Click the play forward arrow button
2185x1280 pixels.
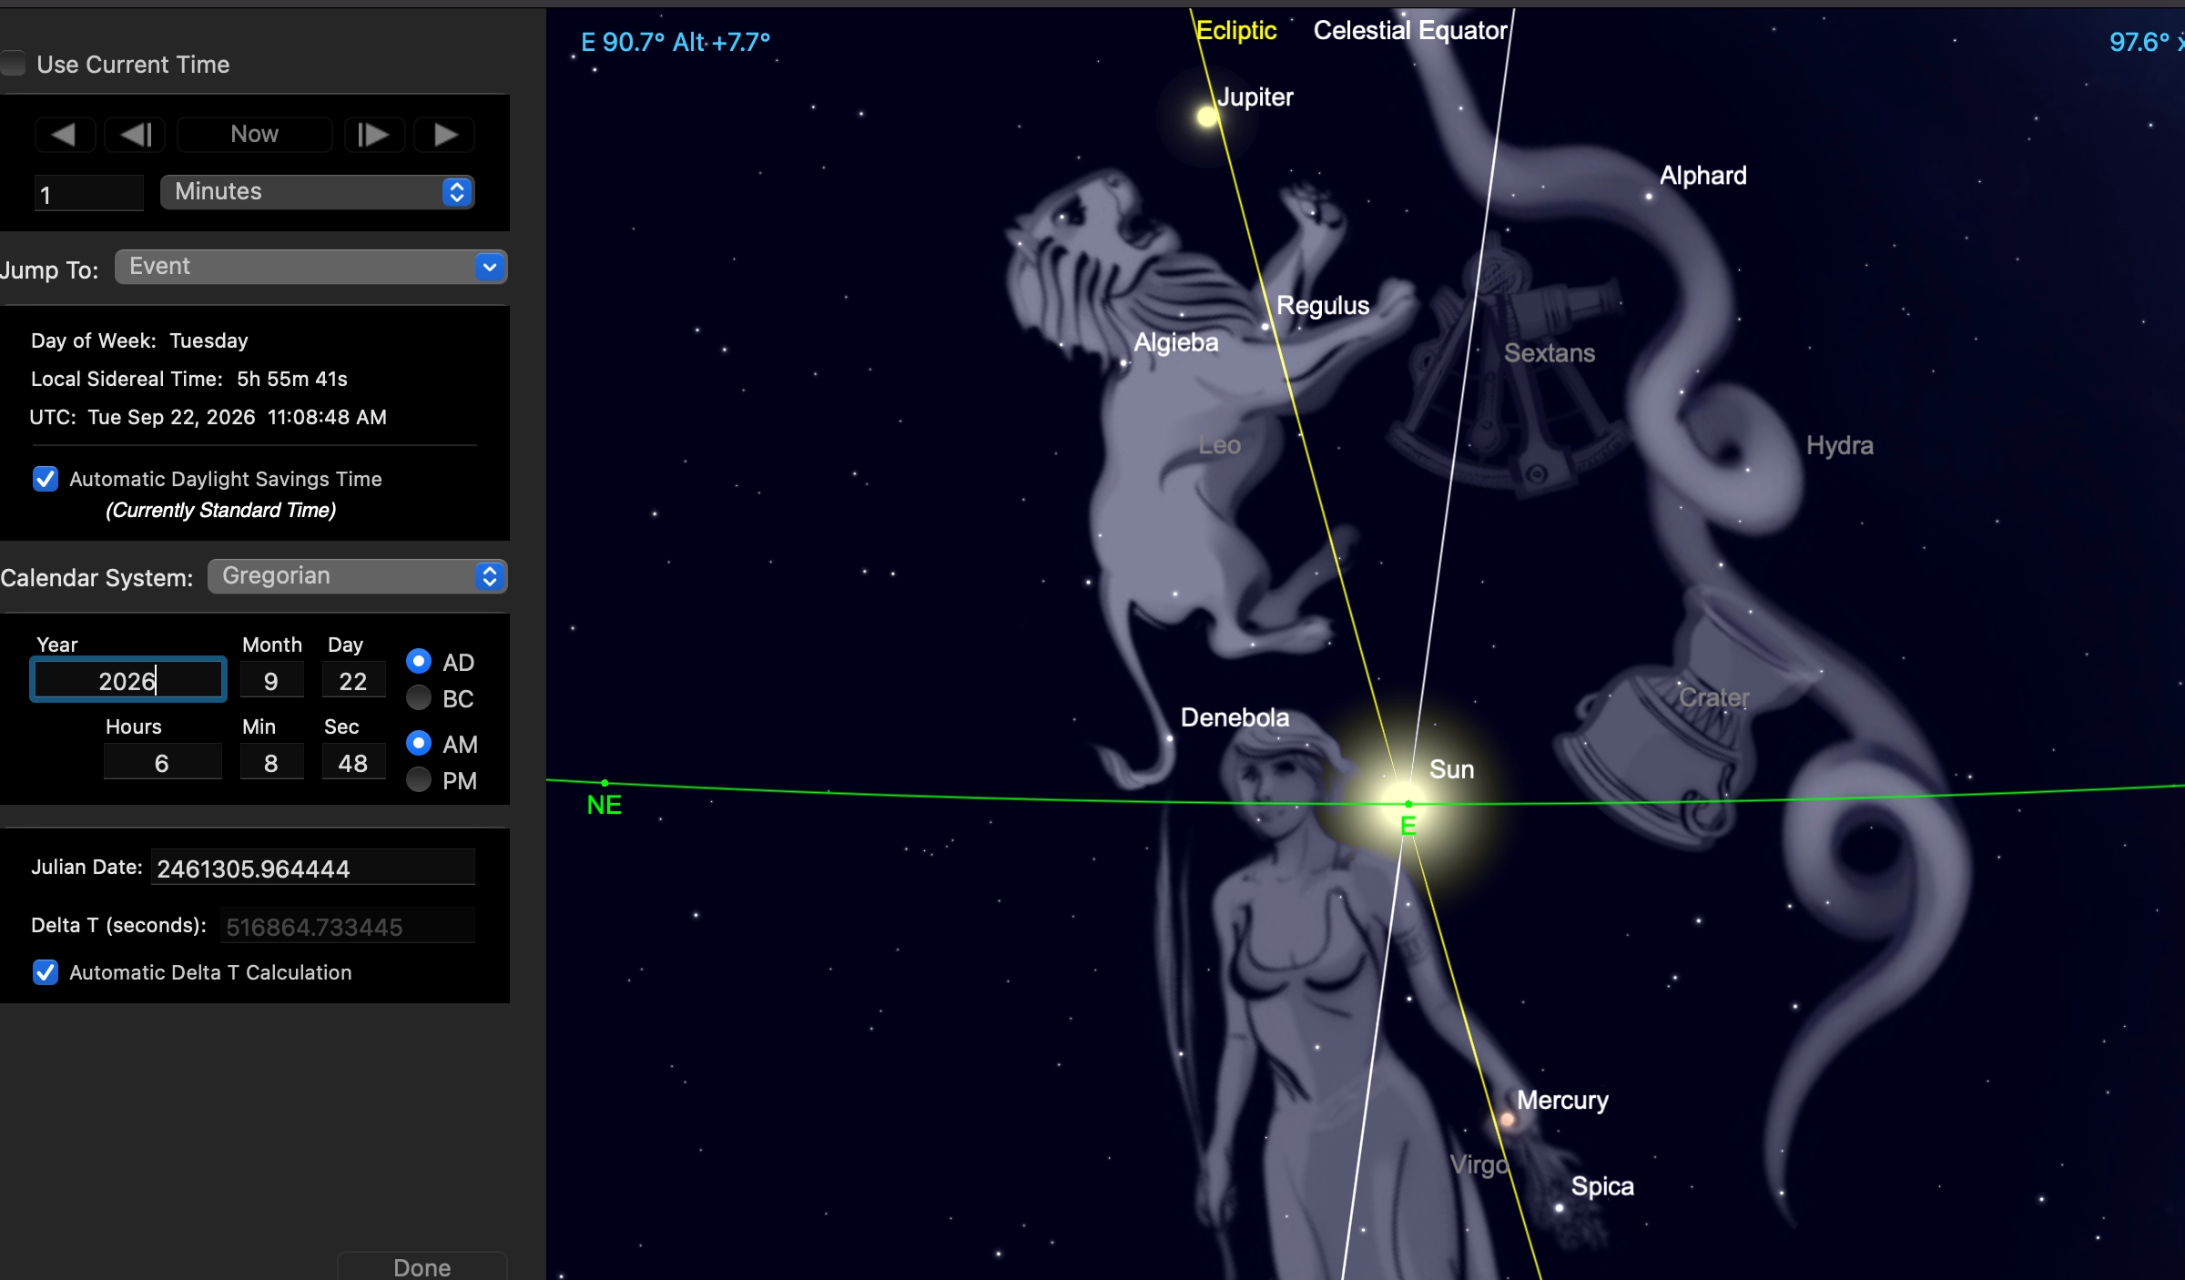[x=444, y=135]
